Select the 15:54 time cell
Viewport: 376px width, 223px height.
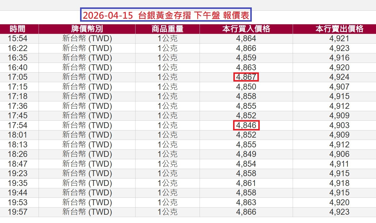(17, 39)
